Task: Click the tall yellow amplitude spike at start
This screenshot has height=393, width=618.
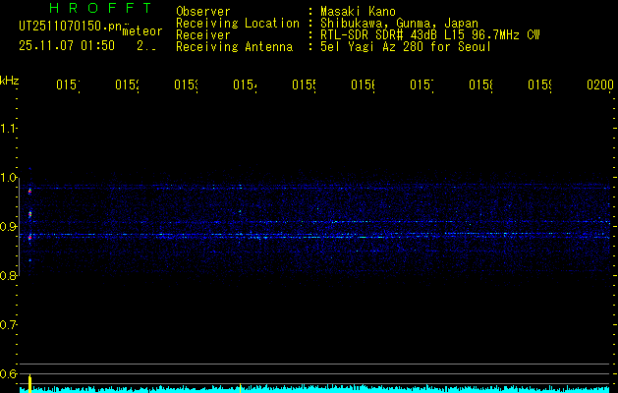Action: point(29,384)
